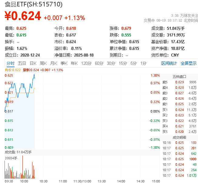Click the 振幅 value 1.62%
Image resolution: width=198 pixels, height=187 pixels.
point(22,48)
